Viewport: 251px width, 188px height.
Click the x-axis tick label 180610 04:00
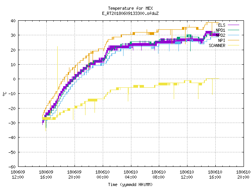(131, 175)
